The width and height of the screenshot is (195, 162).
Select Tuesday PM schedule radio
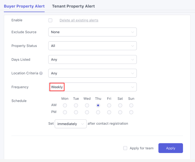[76, 112]
